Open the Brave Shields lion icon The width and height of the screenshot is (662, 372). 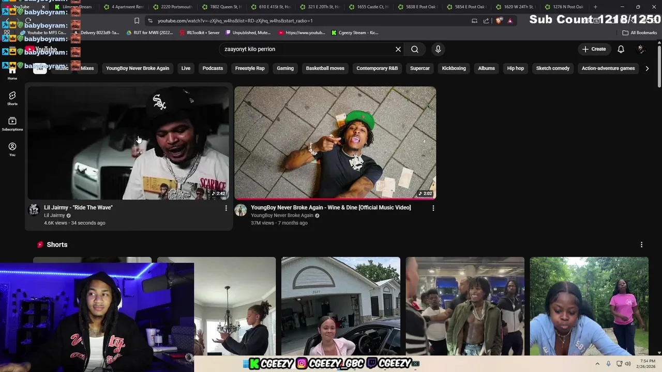click(499, 21)
